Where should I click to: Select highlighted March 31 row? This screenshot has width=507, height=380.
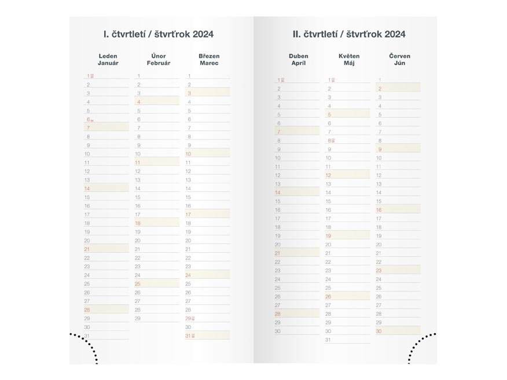pos(207,335)
